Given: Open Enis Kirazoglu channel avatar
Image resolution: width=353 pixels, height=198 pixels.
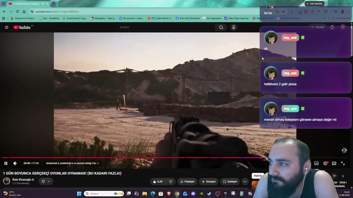Looking at the screenshot, I should pos(7,181).
